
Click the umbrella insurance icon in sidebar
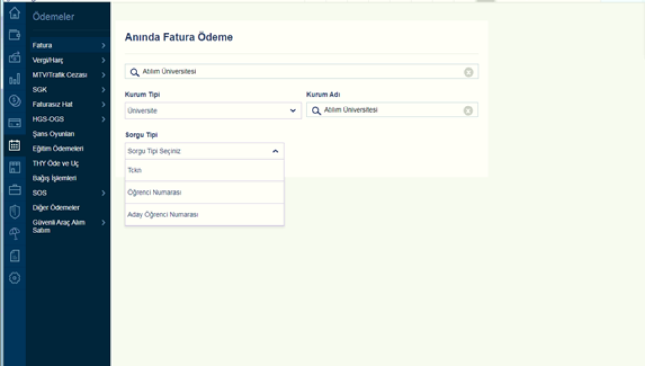[14, 234]
